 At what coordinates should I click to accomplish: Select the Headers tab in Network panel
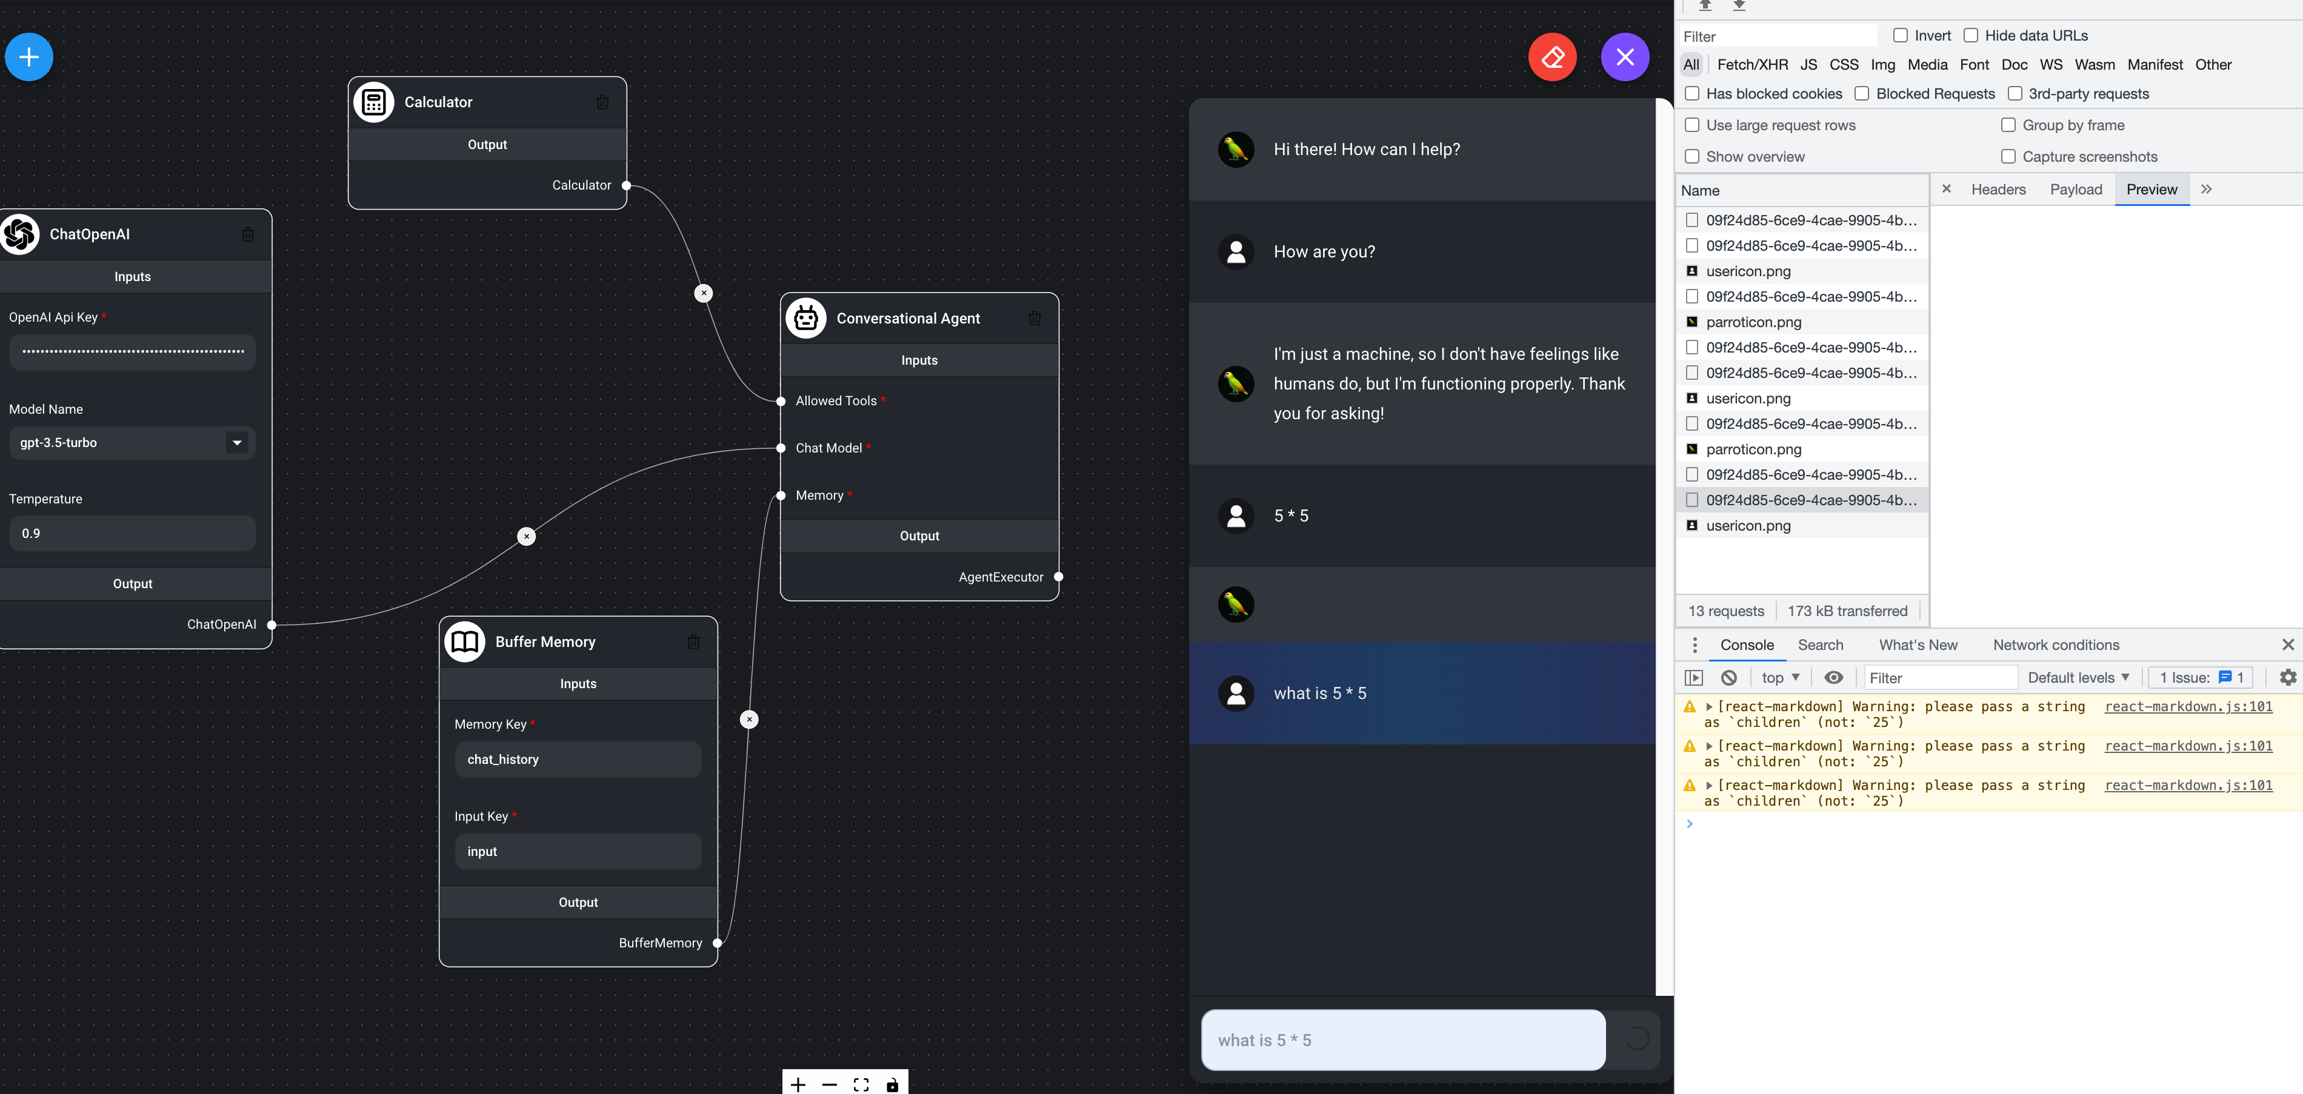(1998, 188)
